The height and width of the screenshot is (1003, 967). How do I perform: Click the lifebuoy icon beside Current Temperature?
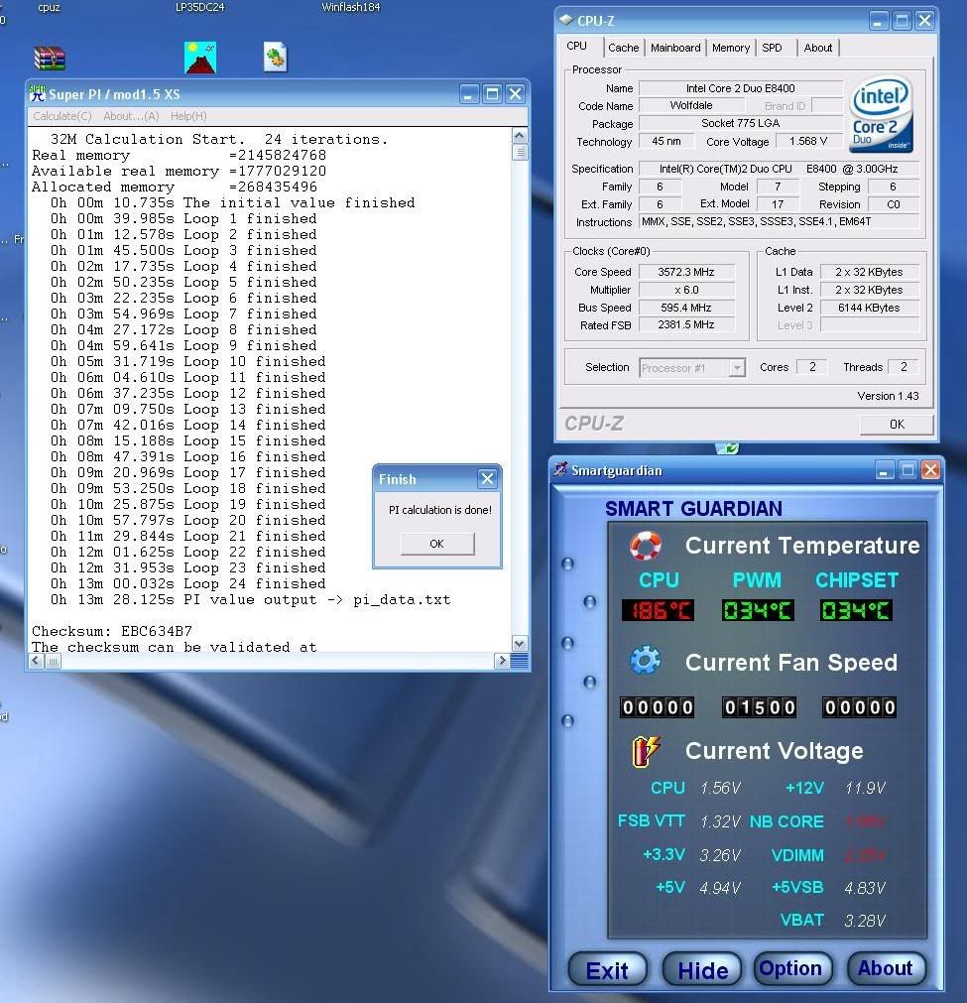point(646,546)
